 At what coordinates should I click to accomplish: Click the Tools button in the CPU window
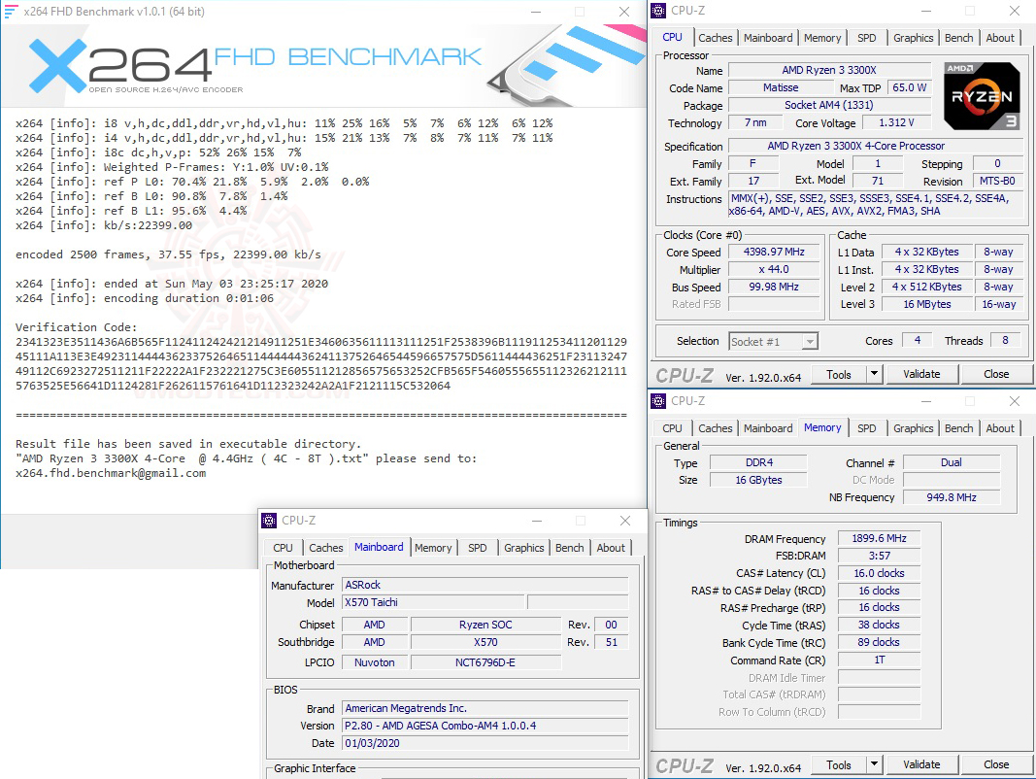[x=839, y=374]
